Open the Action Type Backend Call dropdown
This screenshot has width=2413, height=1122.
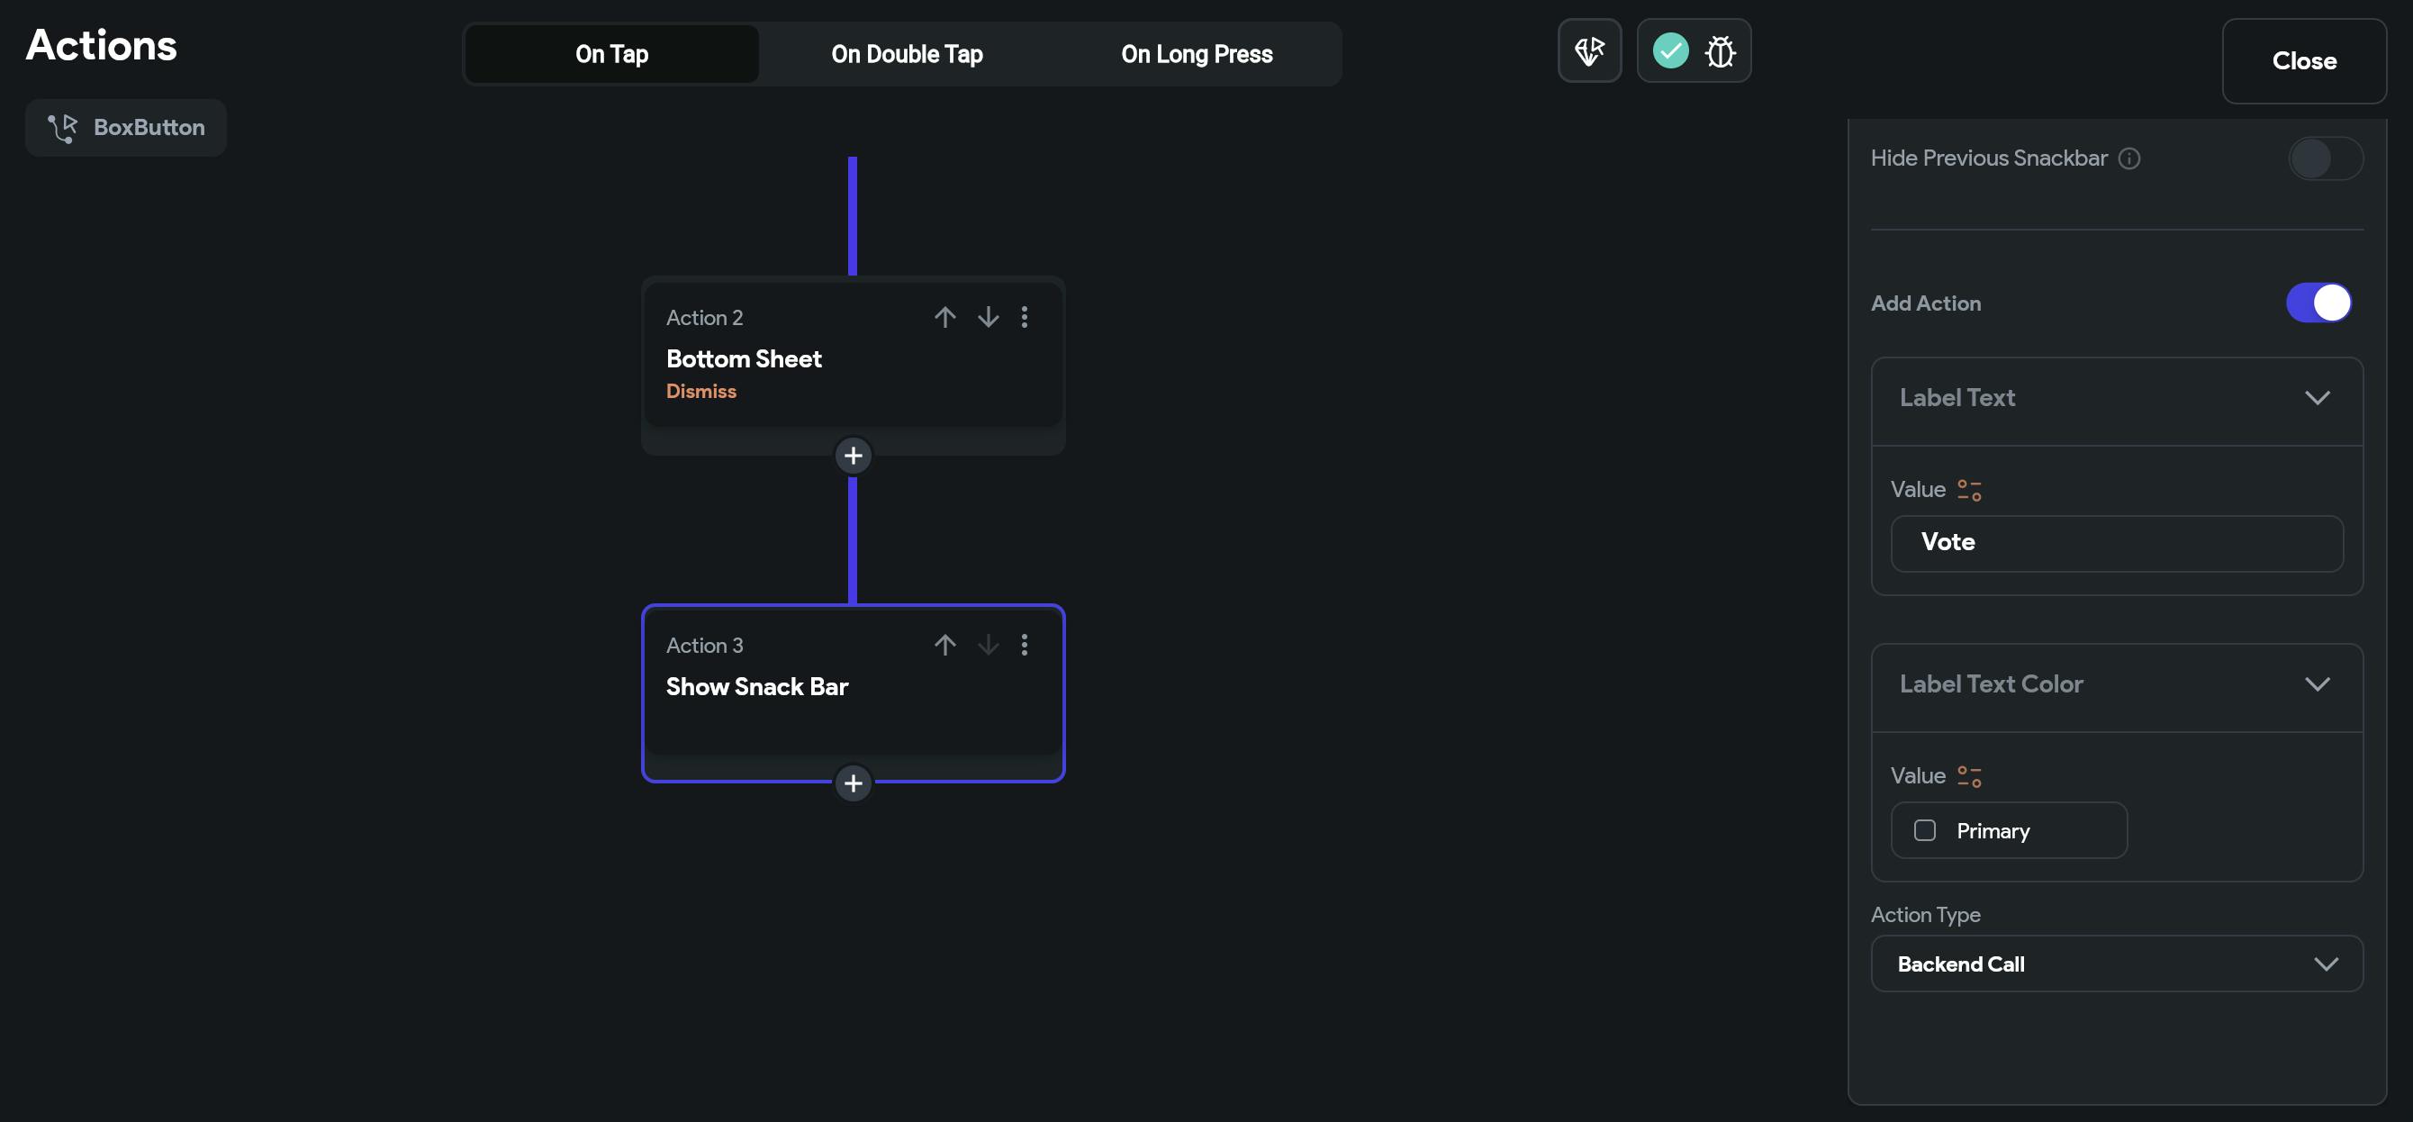point(2116,964)
